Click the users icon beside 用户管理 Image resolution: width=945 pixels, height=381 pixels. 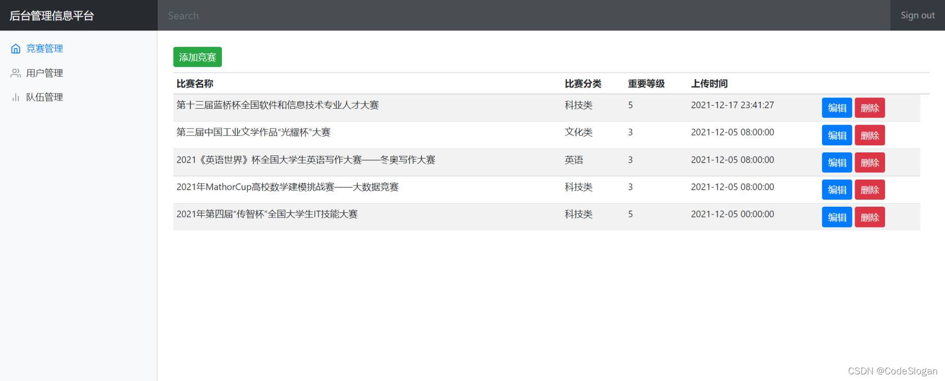point(16,73)
